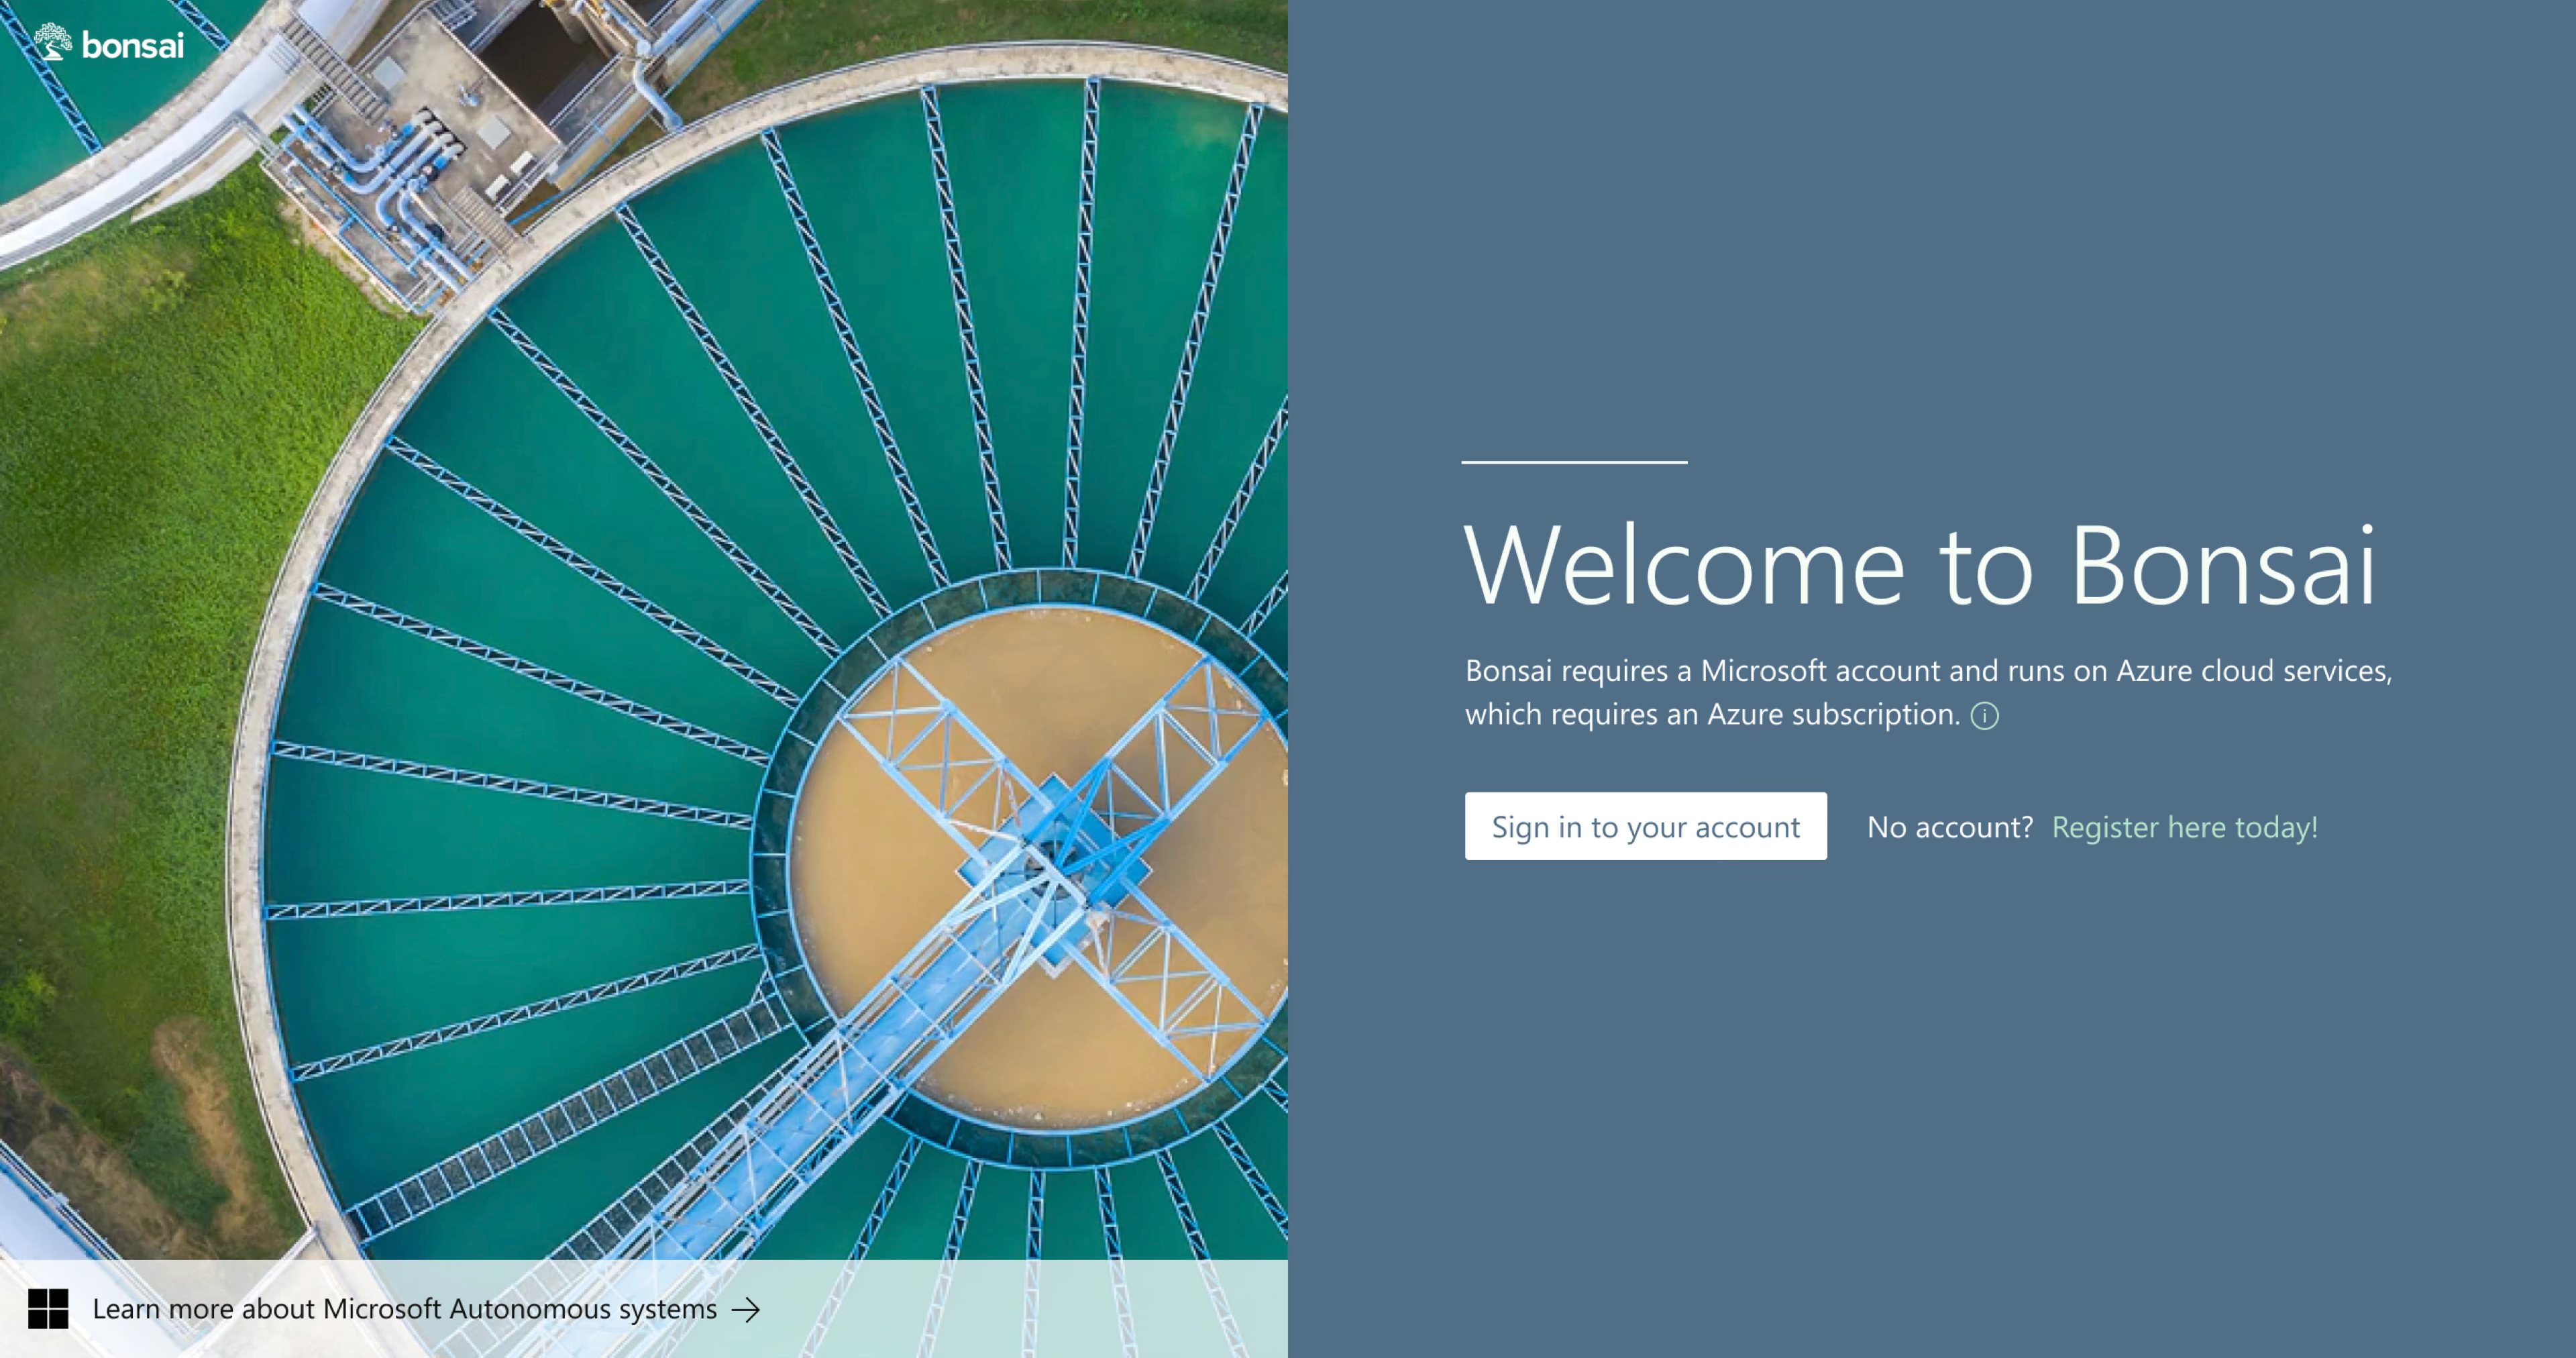Click the empty blue-gray panel below sign-in
Viewport: 2576px width, 1358px height.
pyautogui.click(x=1930, y=1100)
